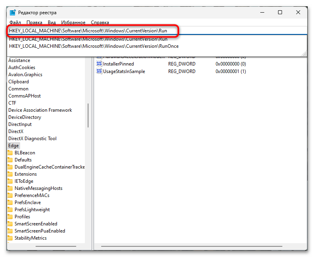Select the DirectX key
The image size is (314, 257).
pyautogui.click(x=16, y=131)
